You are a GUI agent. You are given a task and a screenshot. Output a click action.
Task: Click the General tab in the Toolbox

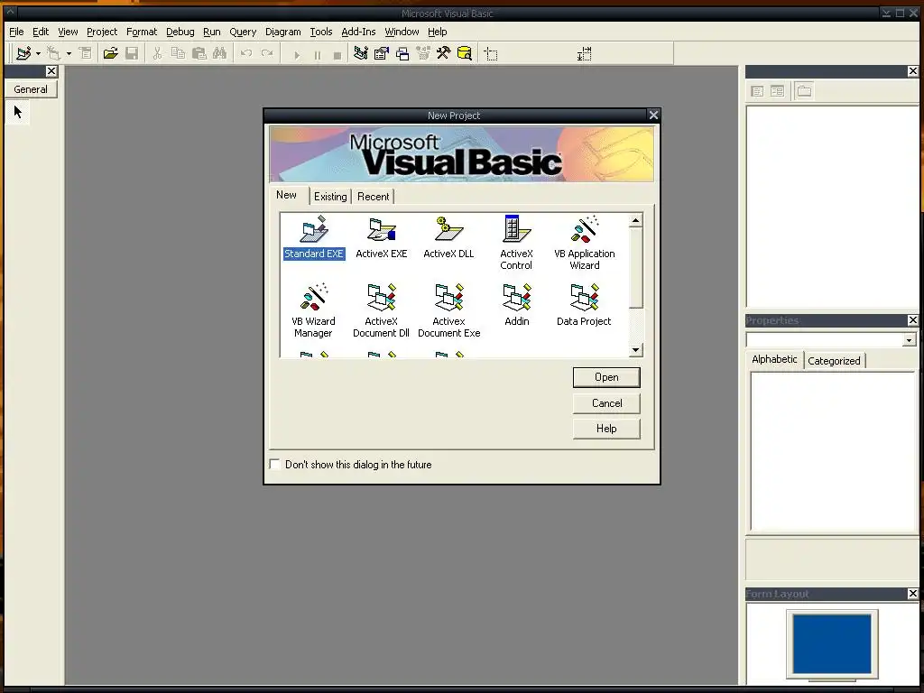[x=31, y=89]
